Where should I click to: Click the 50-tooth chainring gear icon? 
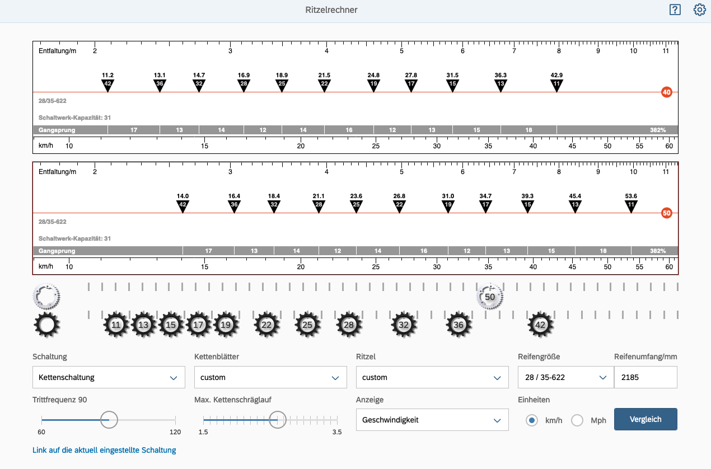click(x=490, y=297)
